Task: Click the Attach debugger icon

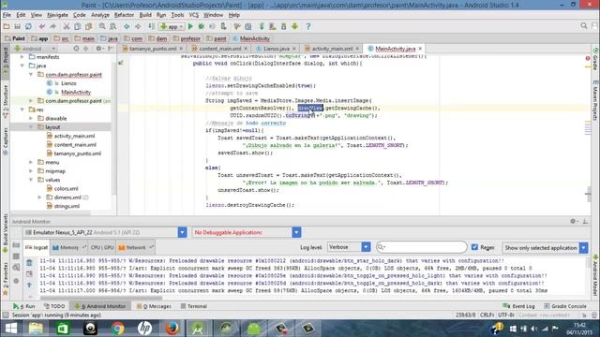Action: (x=223, y=26)
